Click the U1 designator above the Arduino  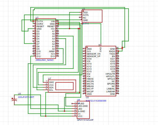click(x=37, y=17)
